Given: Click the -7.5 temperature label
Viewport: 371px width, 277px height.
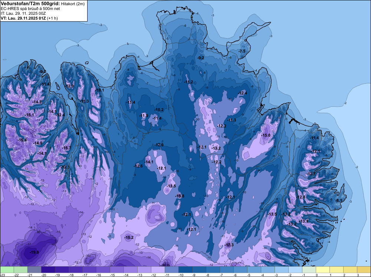Looking at the screenshot, I should pyautogui.click(x=242, y=51).
